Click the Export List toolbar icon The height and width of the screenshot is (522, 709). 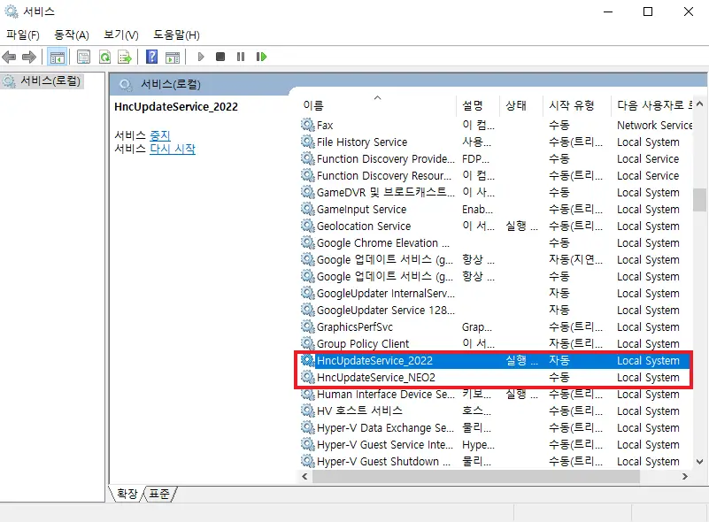127,57
